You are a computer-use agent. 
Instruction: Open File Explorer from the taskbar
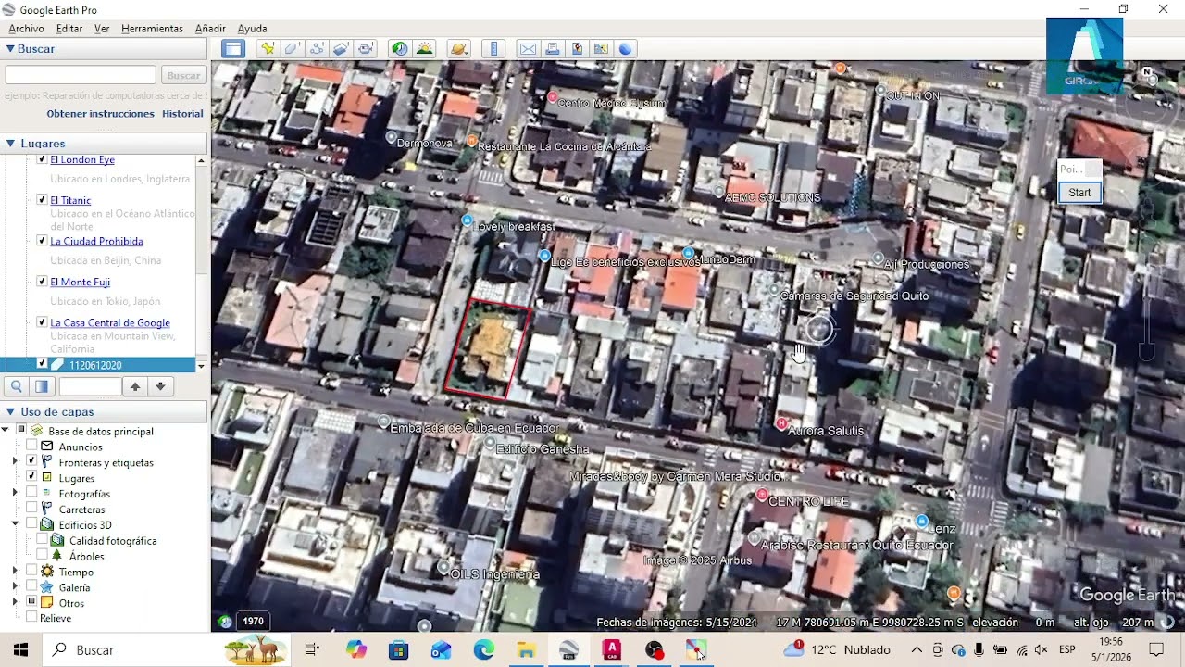click(x=526, y=650)
